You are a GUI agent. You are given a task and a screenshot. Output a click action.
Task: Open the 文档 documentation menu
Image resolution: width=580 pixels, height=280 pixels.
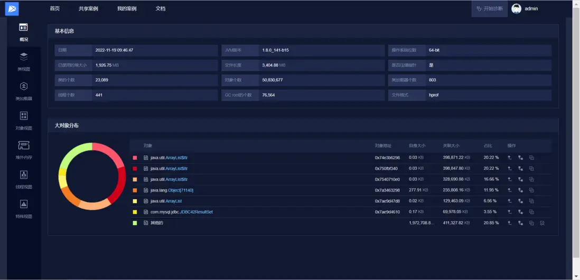tap(161, 8)
